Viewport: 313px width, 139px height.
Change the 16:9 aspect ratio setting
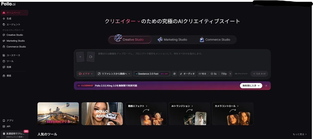pyautogui.click(x=202, y=74)
